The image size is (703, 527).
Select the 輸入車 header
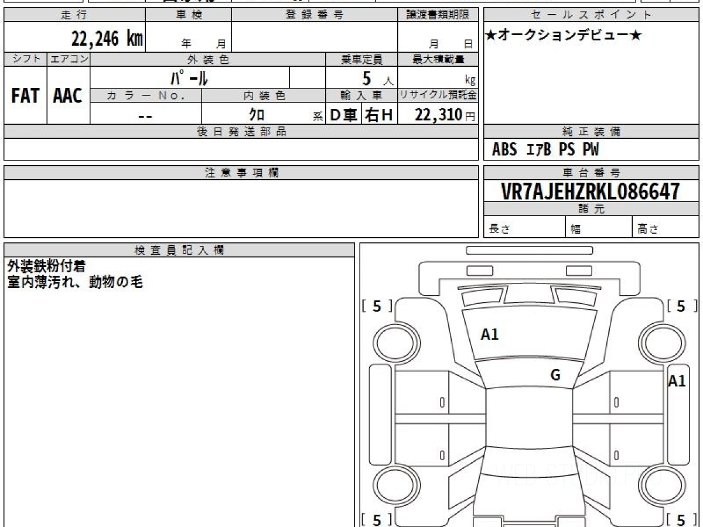(362, 95)
